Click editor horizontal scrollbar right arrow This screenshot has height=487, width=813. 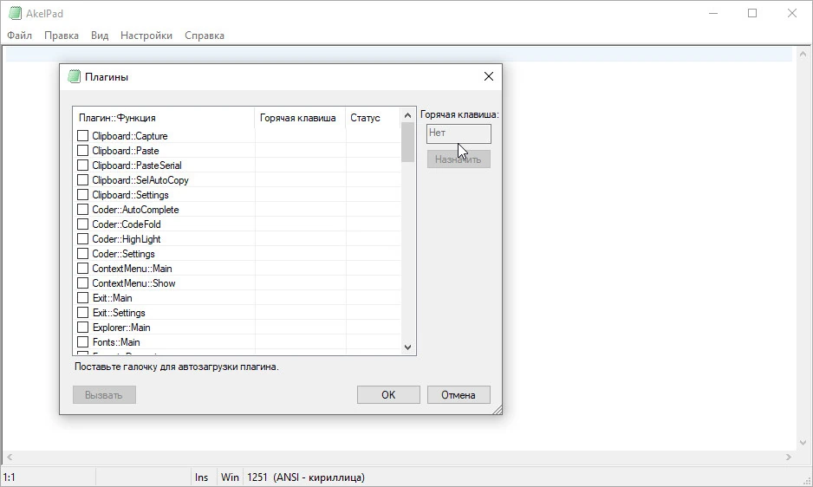tap(788, 457)
